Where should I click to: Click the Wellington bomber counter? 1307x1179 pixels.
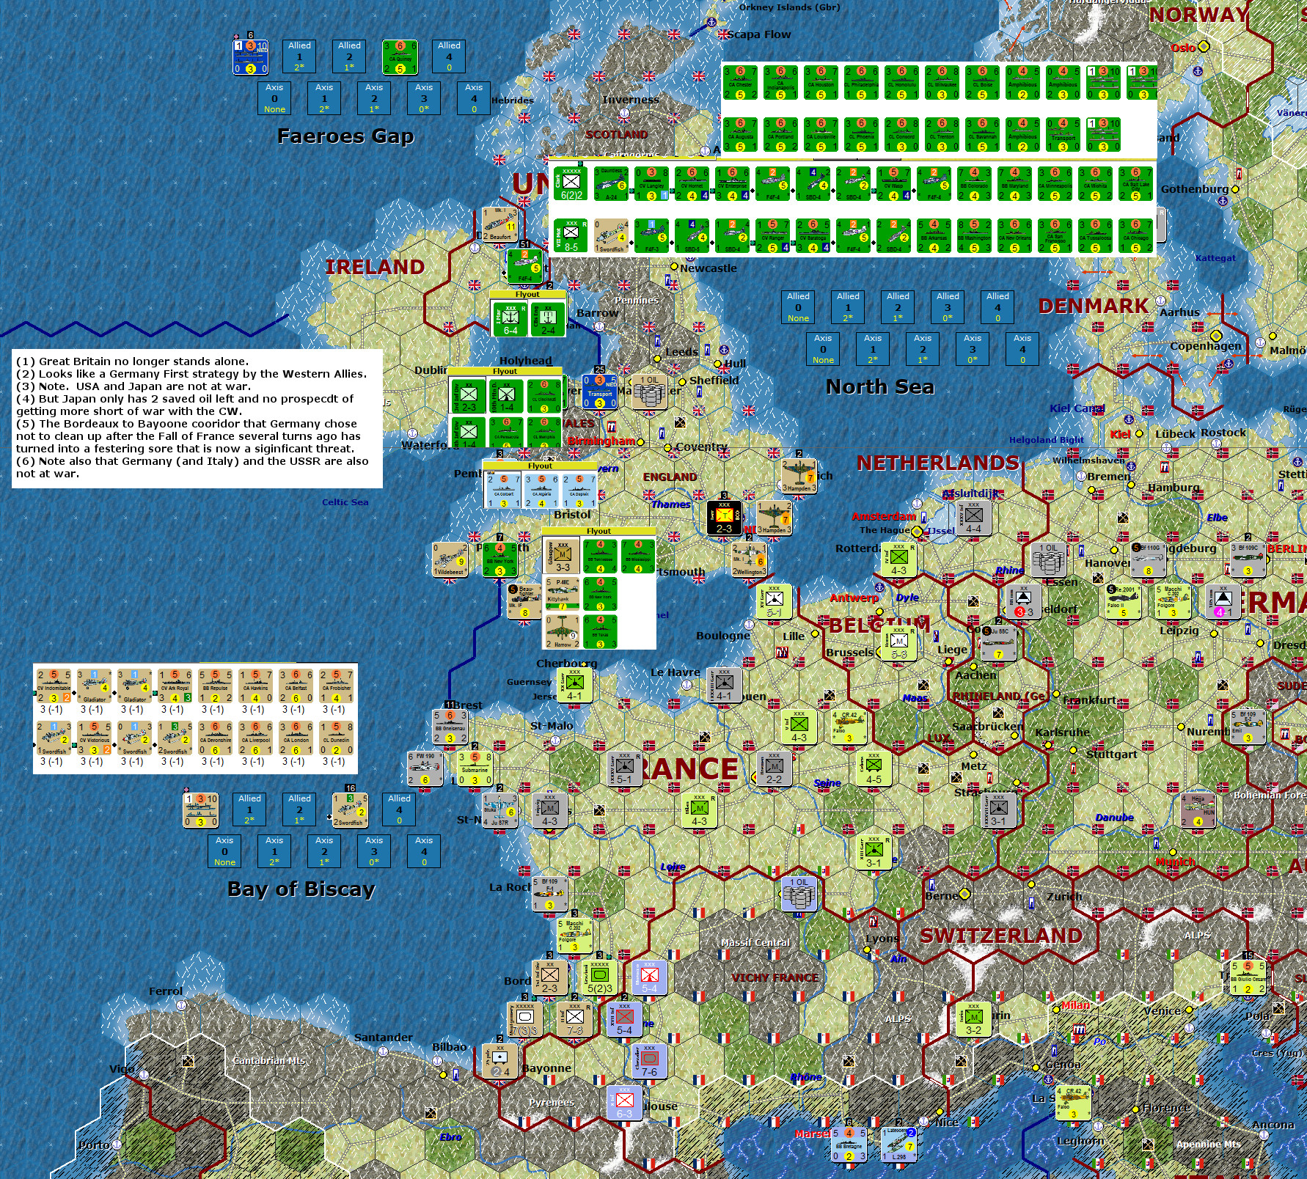(749, 559)
